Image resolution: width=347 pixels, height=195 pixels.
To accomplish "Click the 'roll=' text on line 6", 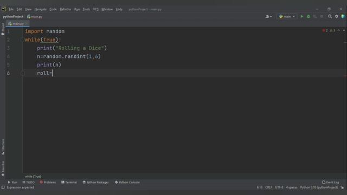I will tap(44, 73).
